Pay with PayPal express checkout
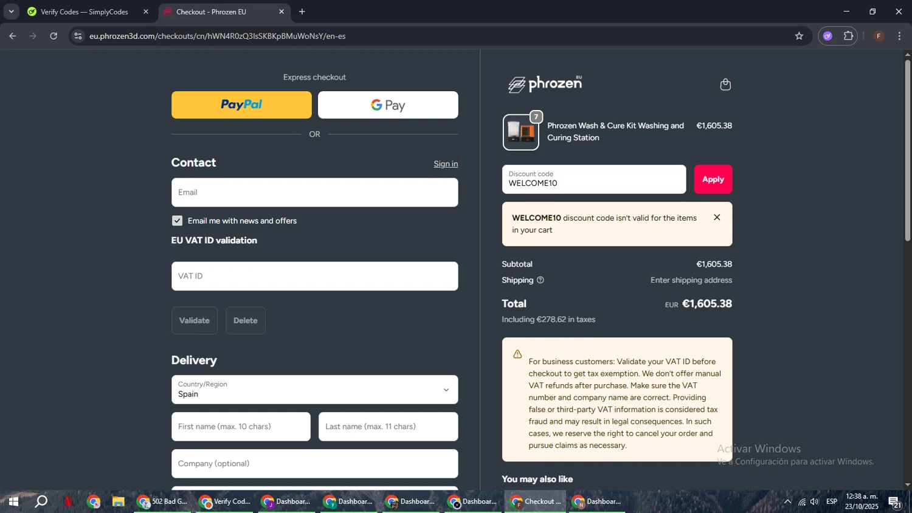The image size is (912, 513). click(x=241, y=105)
